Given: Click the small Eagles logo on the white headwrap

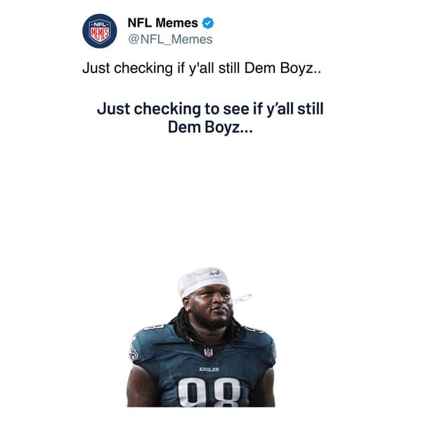Looking at the screenshot, I should coord(214,273).
